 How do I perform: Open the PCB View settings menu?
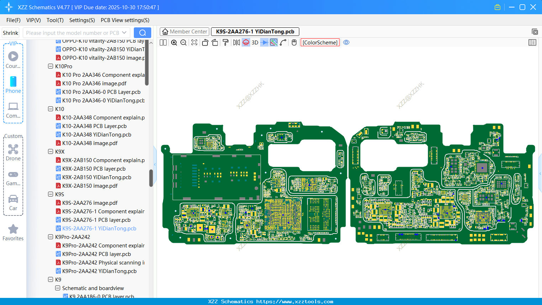(x=125, y=20)
